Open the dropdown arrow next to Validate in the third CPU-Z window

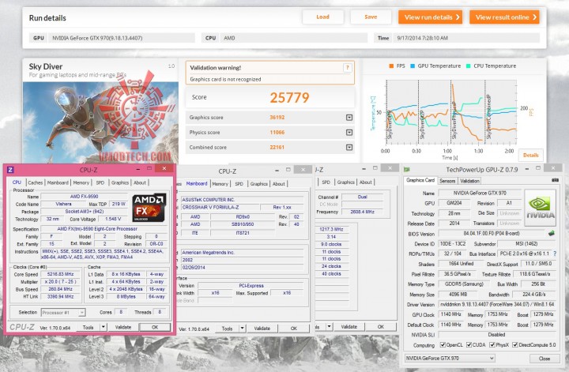[x=329, y=327]
